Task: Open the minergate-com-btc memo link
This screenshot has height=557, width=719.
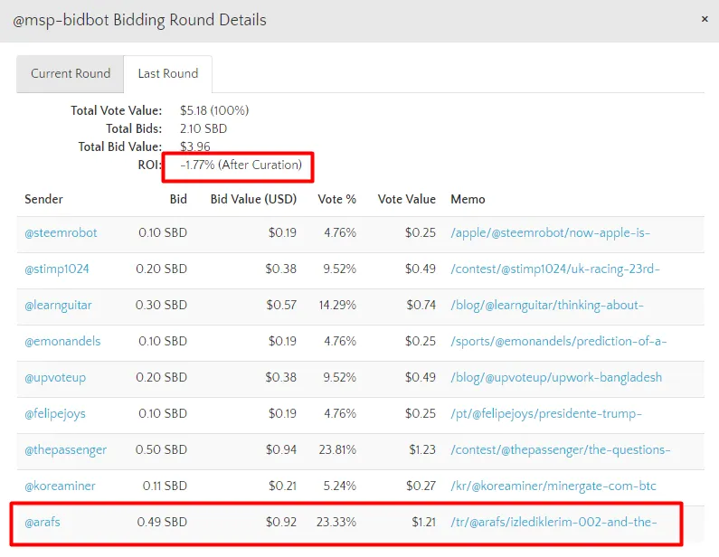Action: 553,486
